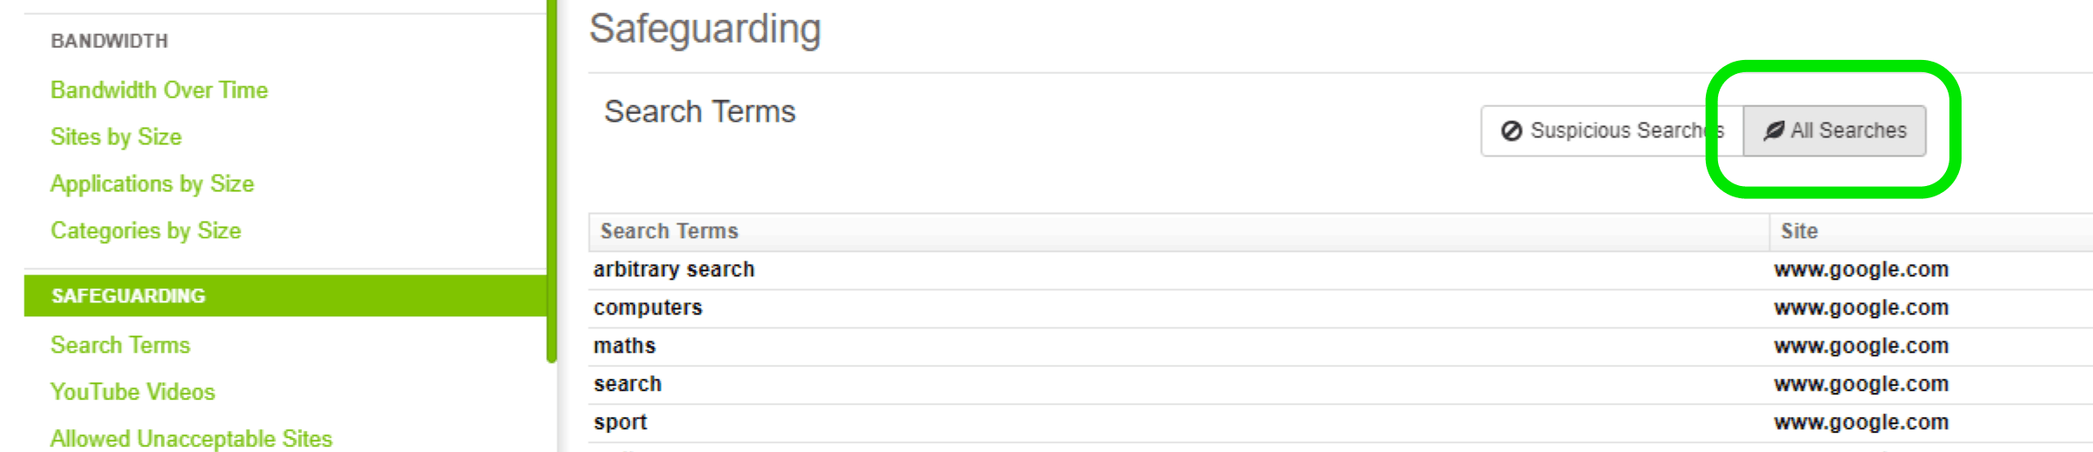Open Sites by Size report
The height and width of the screenshot is (452, 2093).
(x=116, y=136)
